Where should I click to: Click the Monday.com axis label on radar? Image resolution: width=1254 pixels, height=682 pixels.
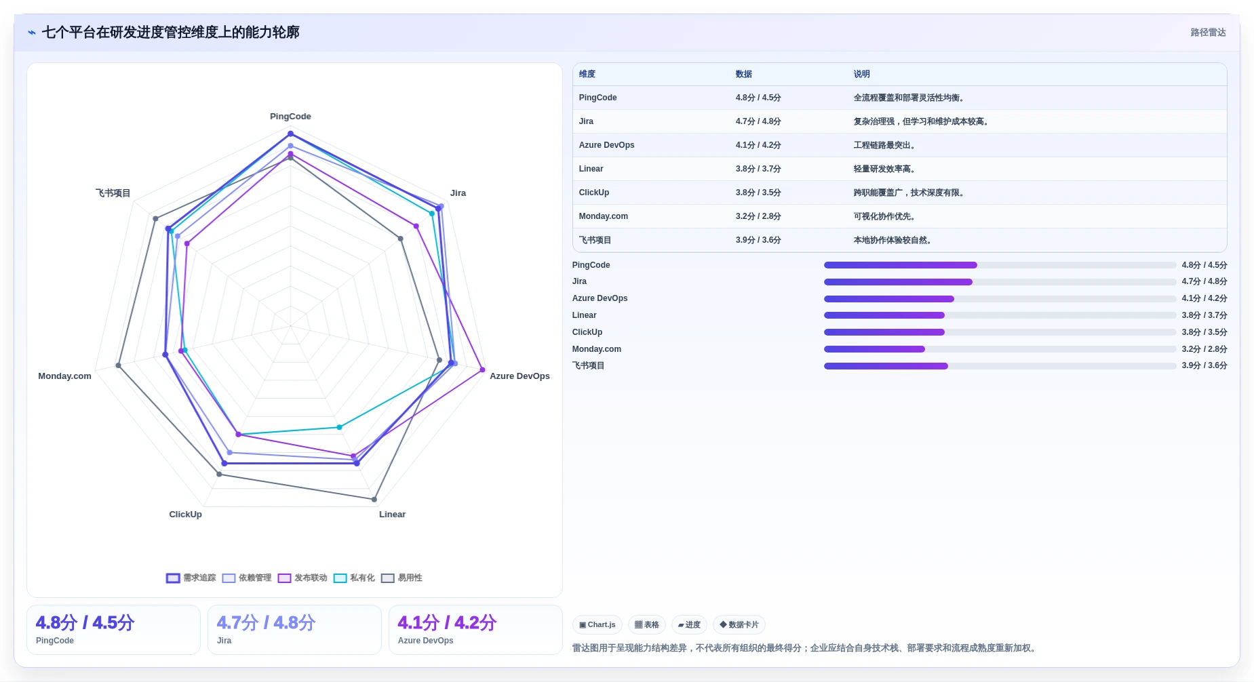(x=64, y=376)
